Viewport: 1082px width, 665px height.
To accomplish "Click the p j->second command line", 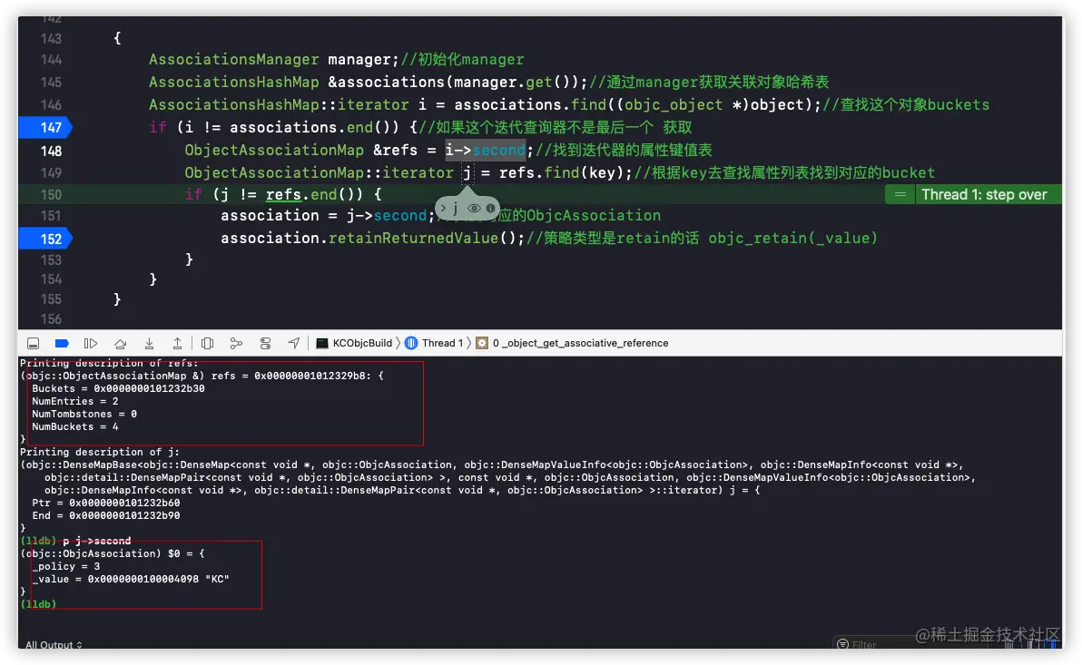I will pos(96,541).
